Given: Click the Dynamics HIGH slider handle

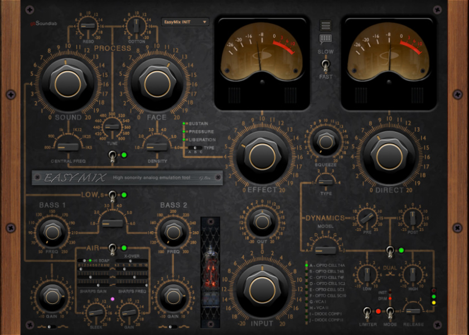Looking at the screenshot, I should (413, 275).
